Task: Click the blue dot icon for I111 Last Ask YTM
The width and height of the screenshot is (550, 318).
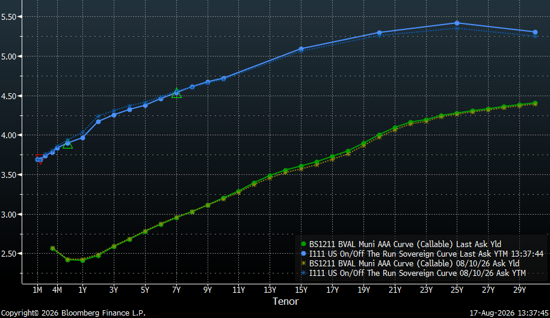Action: 304,254
